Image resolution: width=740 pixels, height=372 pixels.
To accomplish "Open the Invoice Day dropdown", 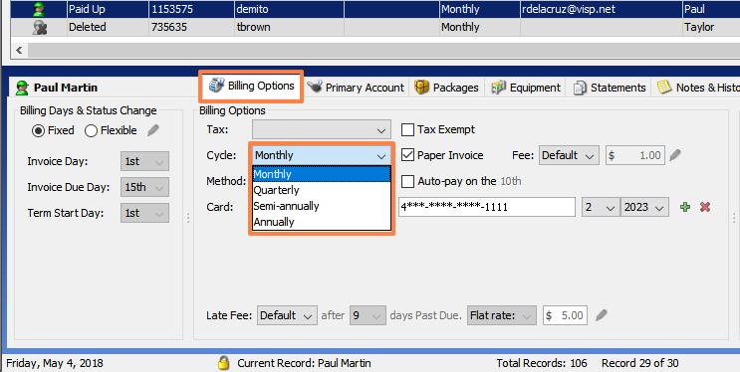I will (x=144, y=162).
